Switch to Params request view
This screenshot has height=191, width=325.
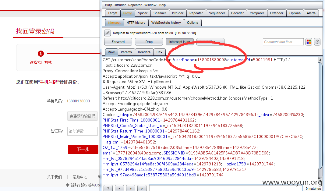tap(126, 52)
